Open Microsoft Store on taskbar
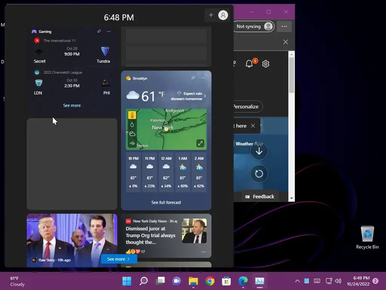 pos(226,281)
